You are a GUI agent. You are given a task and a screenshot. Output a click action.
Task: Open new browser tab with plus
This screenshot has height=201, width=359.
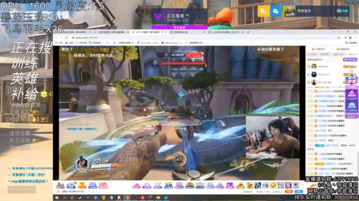248,32
